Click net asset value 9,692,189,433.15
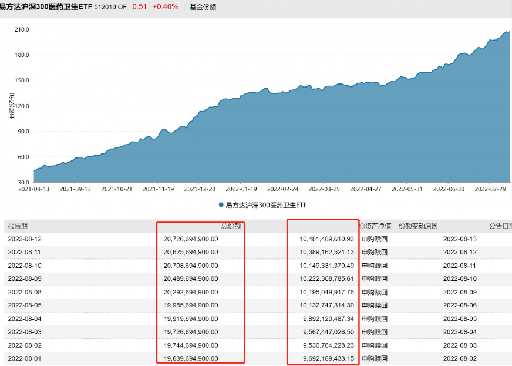This screenshot has height=366, width=512. (x=326, y=358)
